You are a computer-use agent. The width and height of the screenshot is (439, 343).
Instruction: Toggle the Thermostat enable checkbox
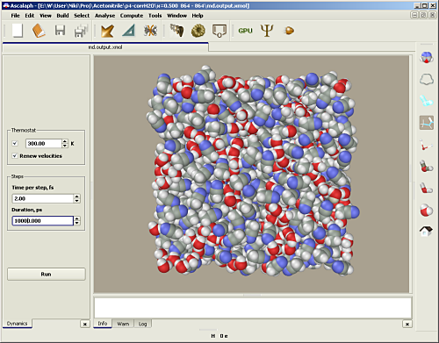[x=15, y=143]
